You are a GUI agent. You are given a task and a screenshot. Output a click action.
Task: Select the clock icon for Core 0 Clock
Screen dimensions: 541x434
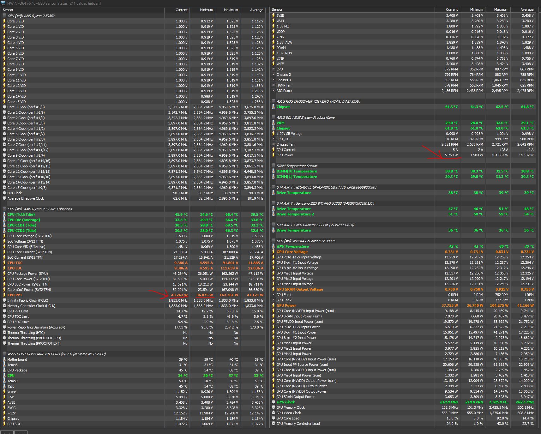(x=4, y=107)
